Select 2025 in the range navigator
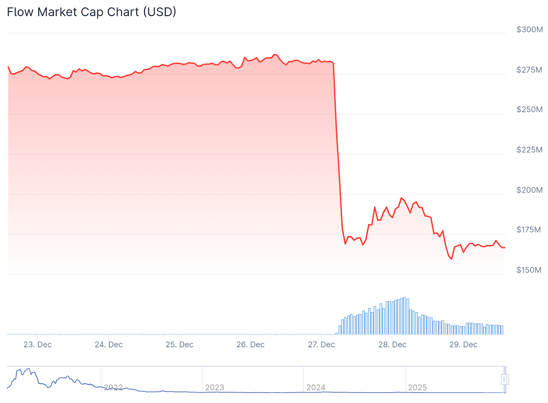The height and width of the screenshot is (403, 548). click(x=418, y=388)
